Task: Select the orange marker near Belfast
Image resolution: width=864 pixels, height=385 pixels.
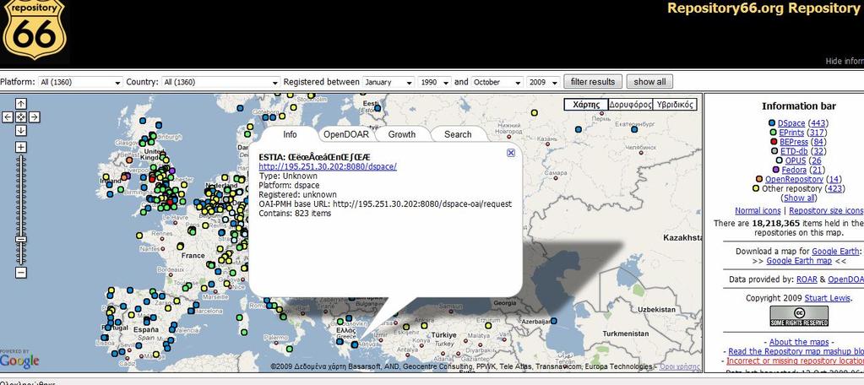Action: 129,160
